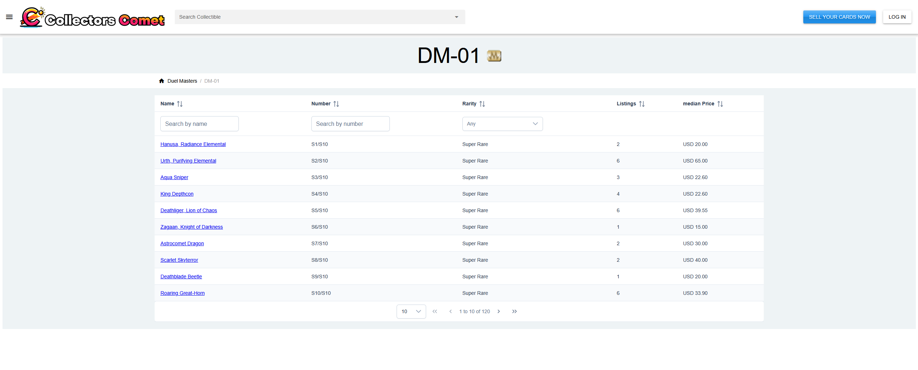The width and height of the screenshot is (918, 370).
Task: Go to the previous results page
Action: [451, 311]
